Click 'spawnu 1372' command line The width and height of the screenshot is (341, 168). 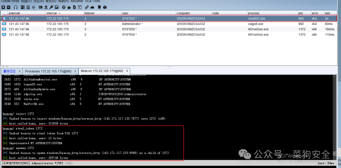(x=18, y=148)
